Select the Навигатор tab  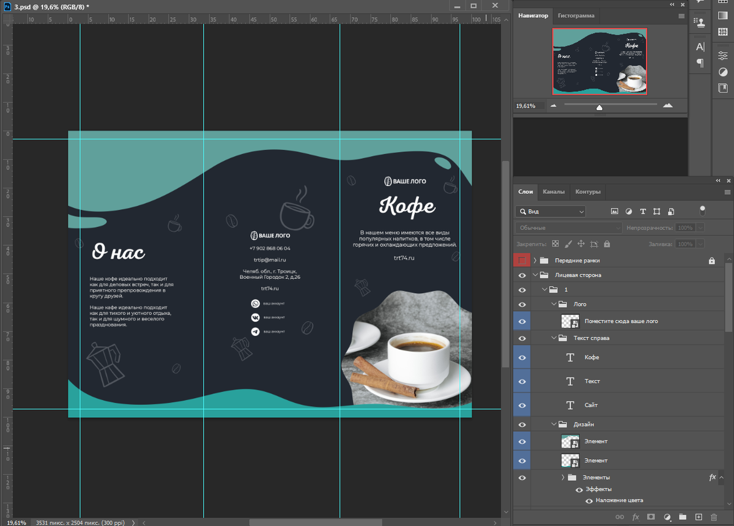[x=533, y=15]
